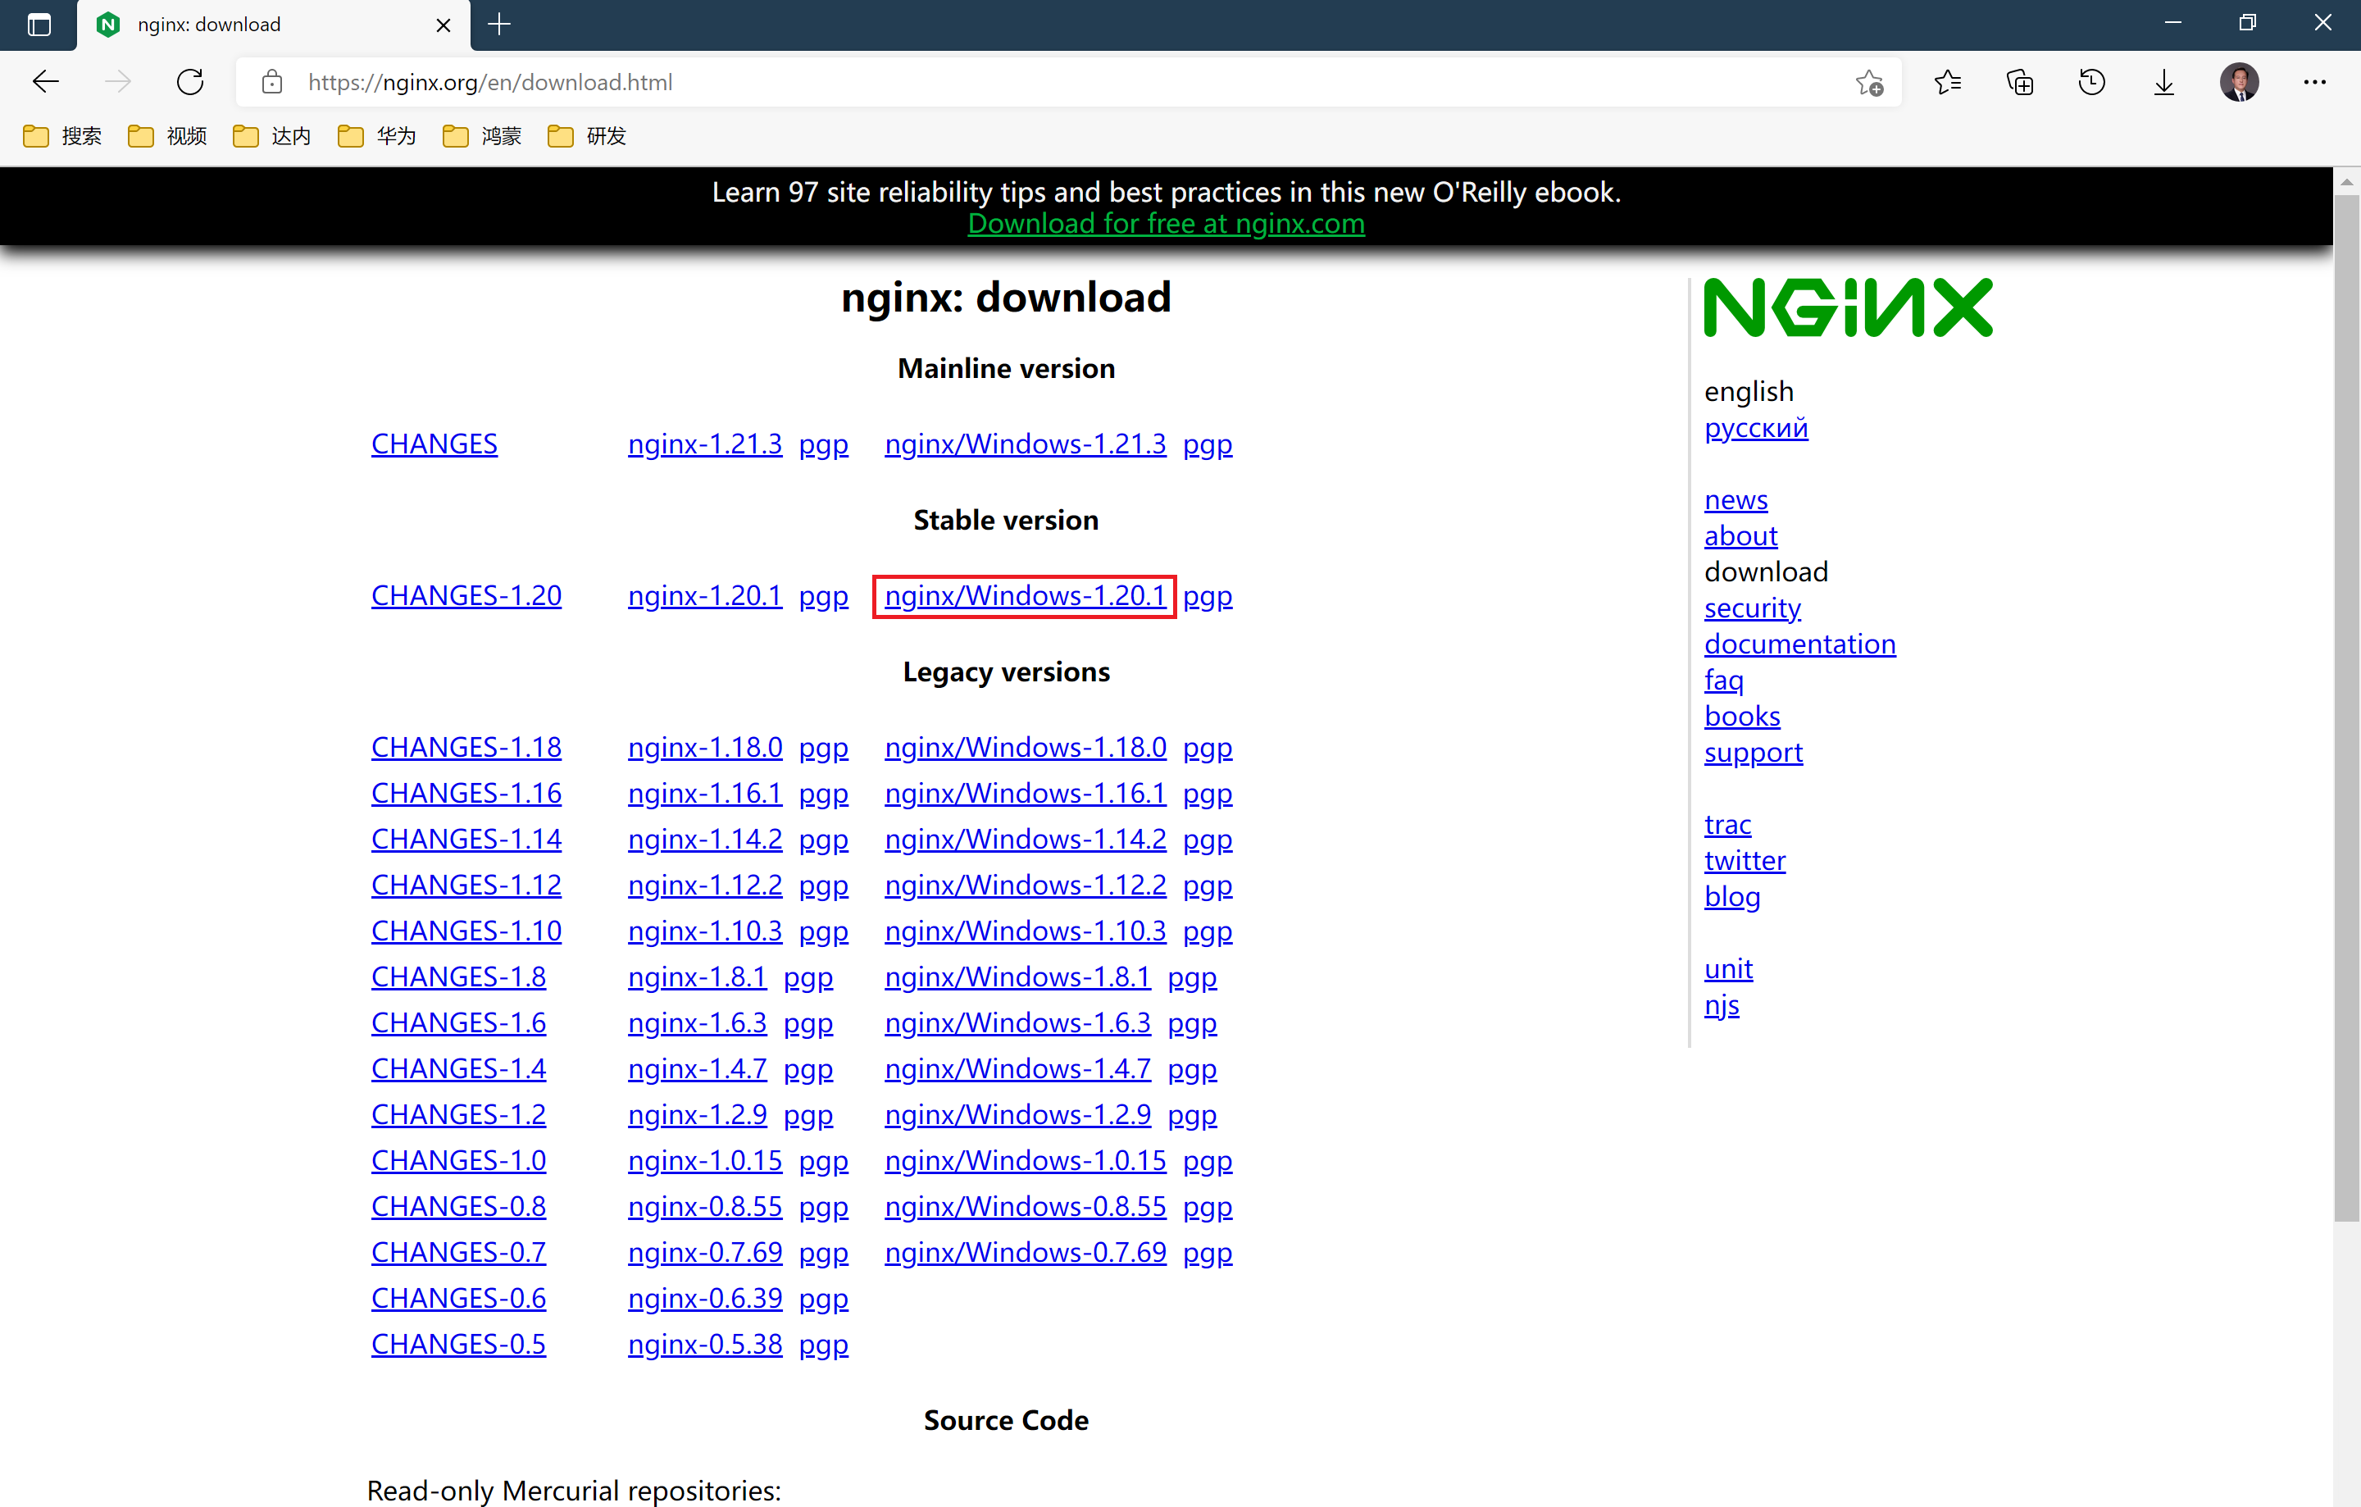Click the URL address field
The image size is (2361, 1507).
[1069, 82]
